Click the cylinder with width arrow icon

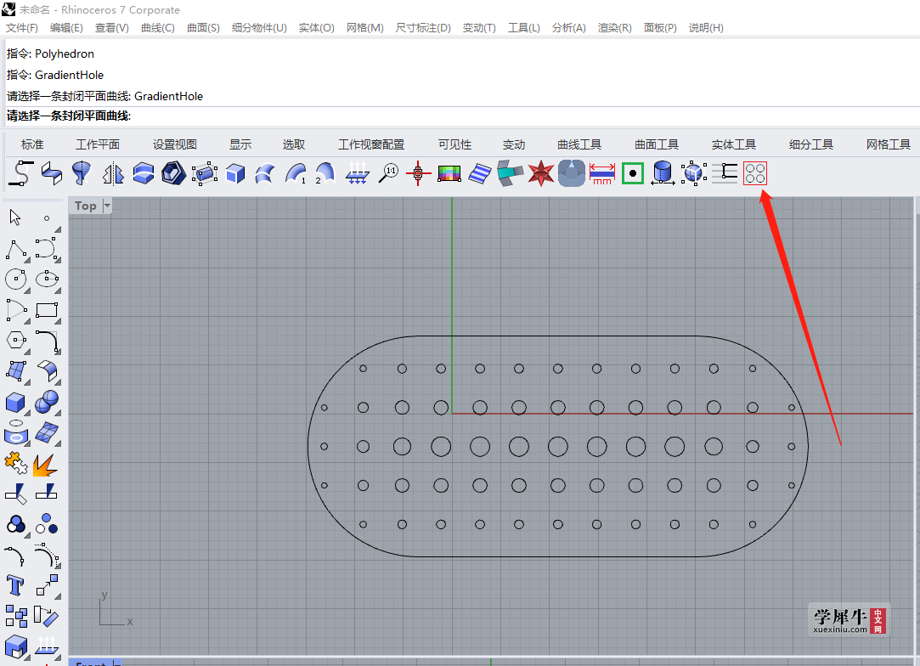[663, 173]
